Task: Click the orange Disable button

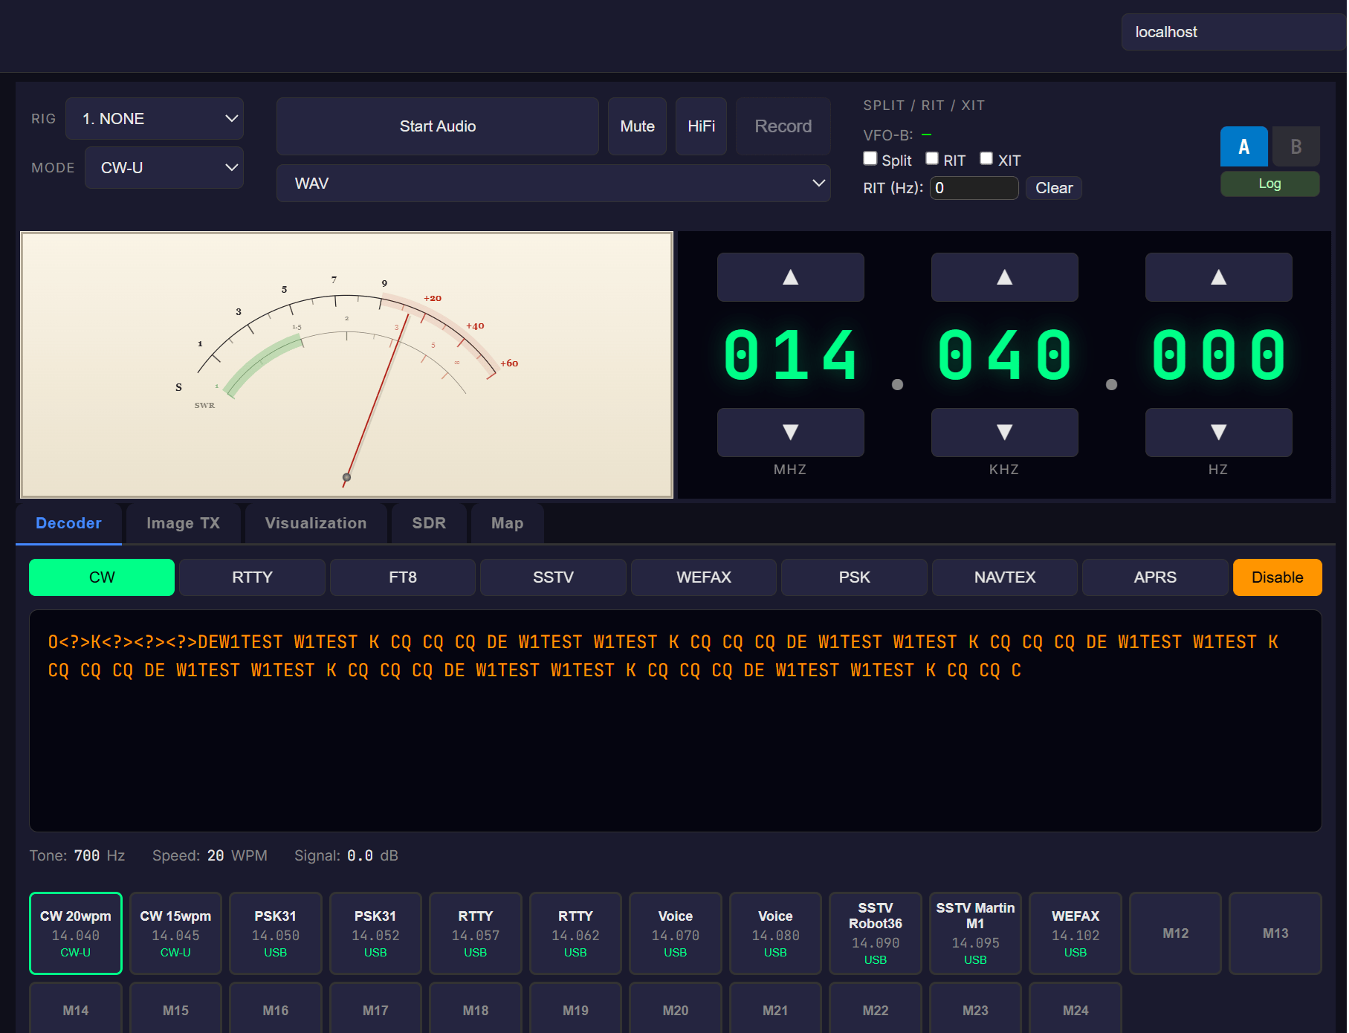Action: (x=1277, y=577)
